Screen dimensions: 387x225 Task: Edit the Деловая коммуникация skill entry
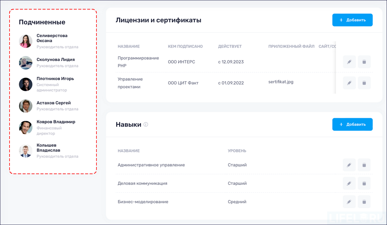349,183
